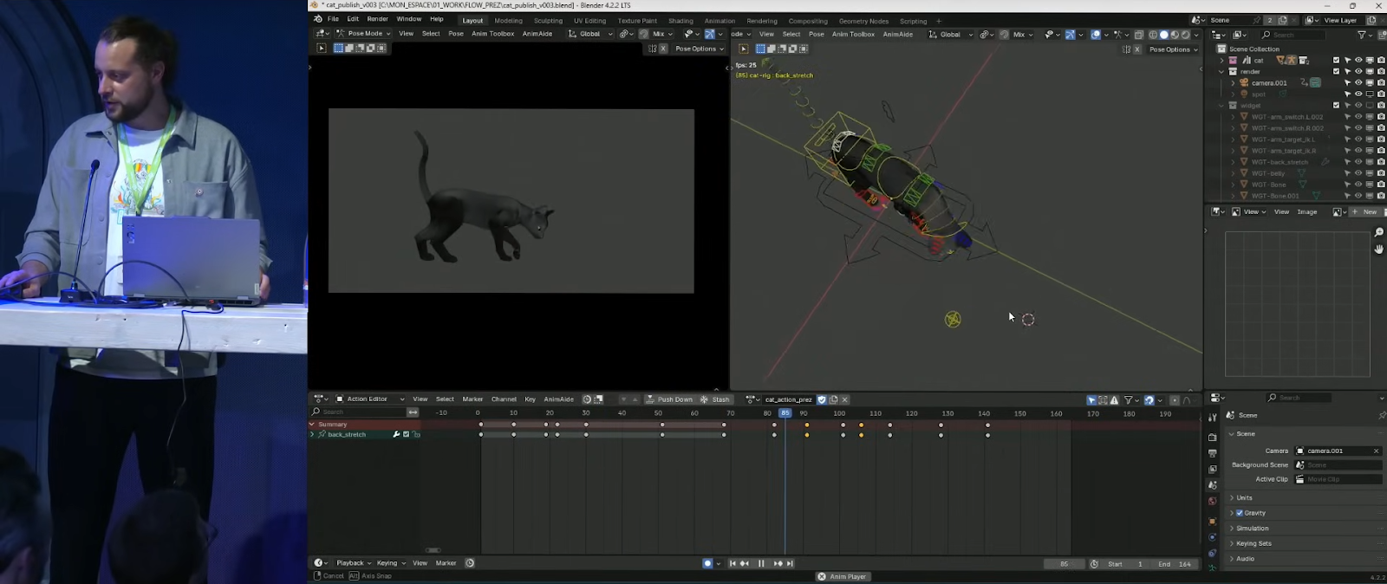Select the box select tool icon in left viewport
The width and height of the screenshot is (1387, 584).
tap(338, 49)
